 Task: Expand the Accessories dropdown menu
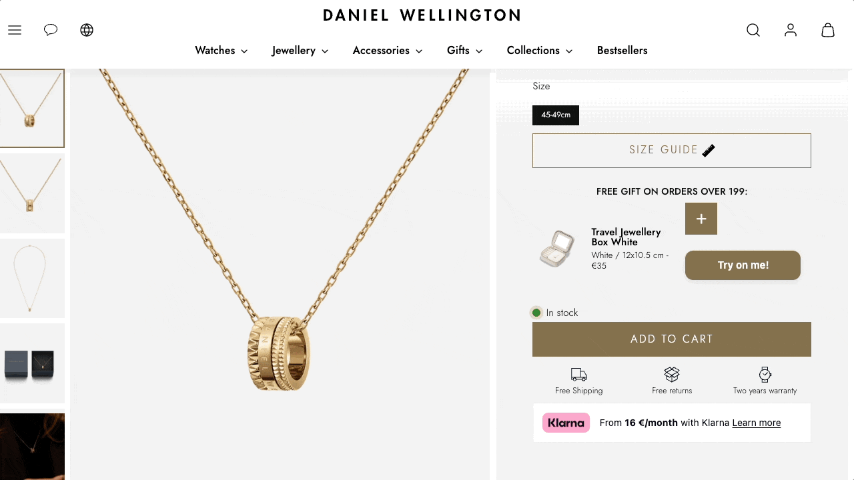click(388, 51)
